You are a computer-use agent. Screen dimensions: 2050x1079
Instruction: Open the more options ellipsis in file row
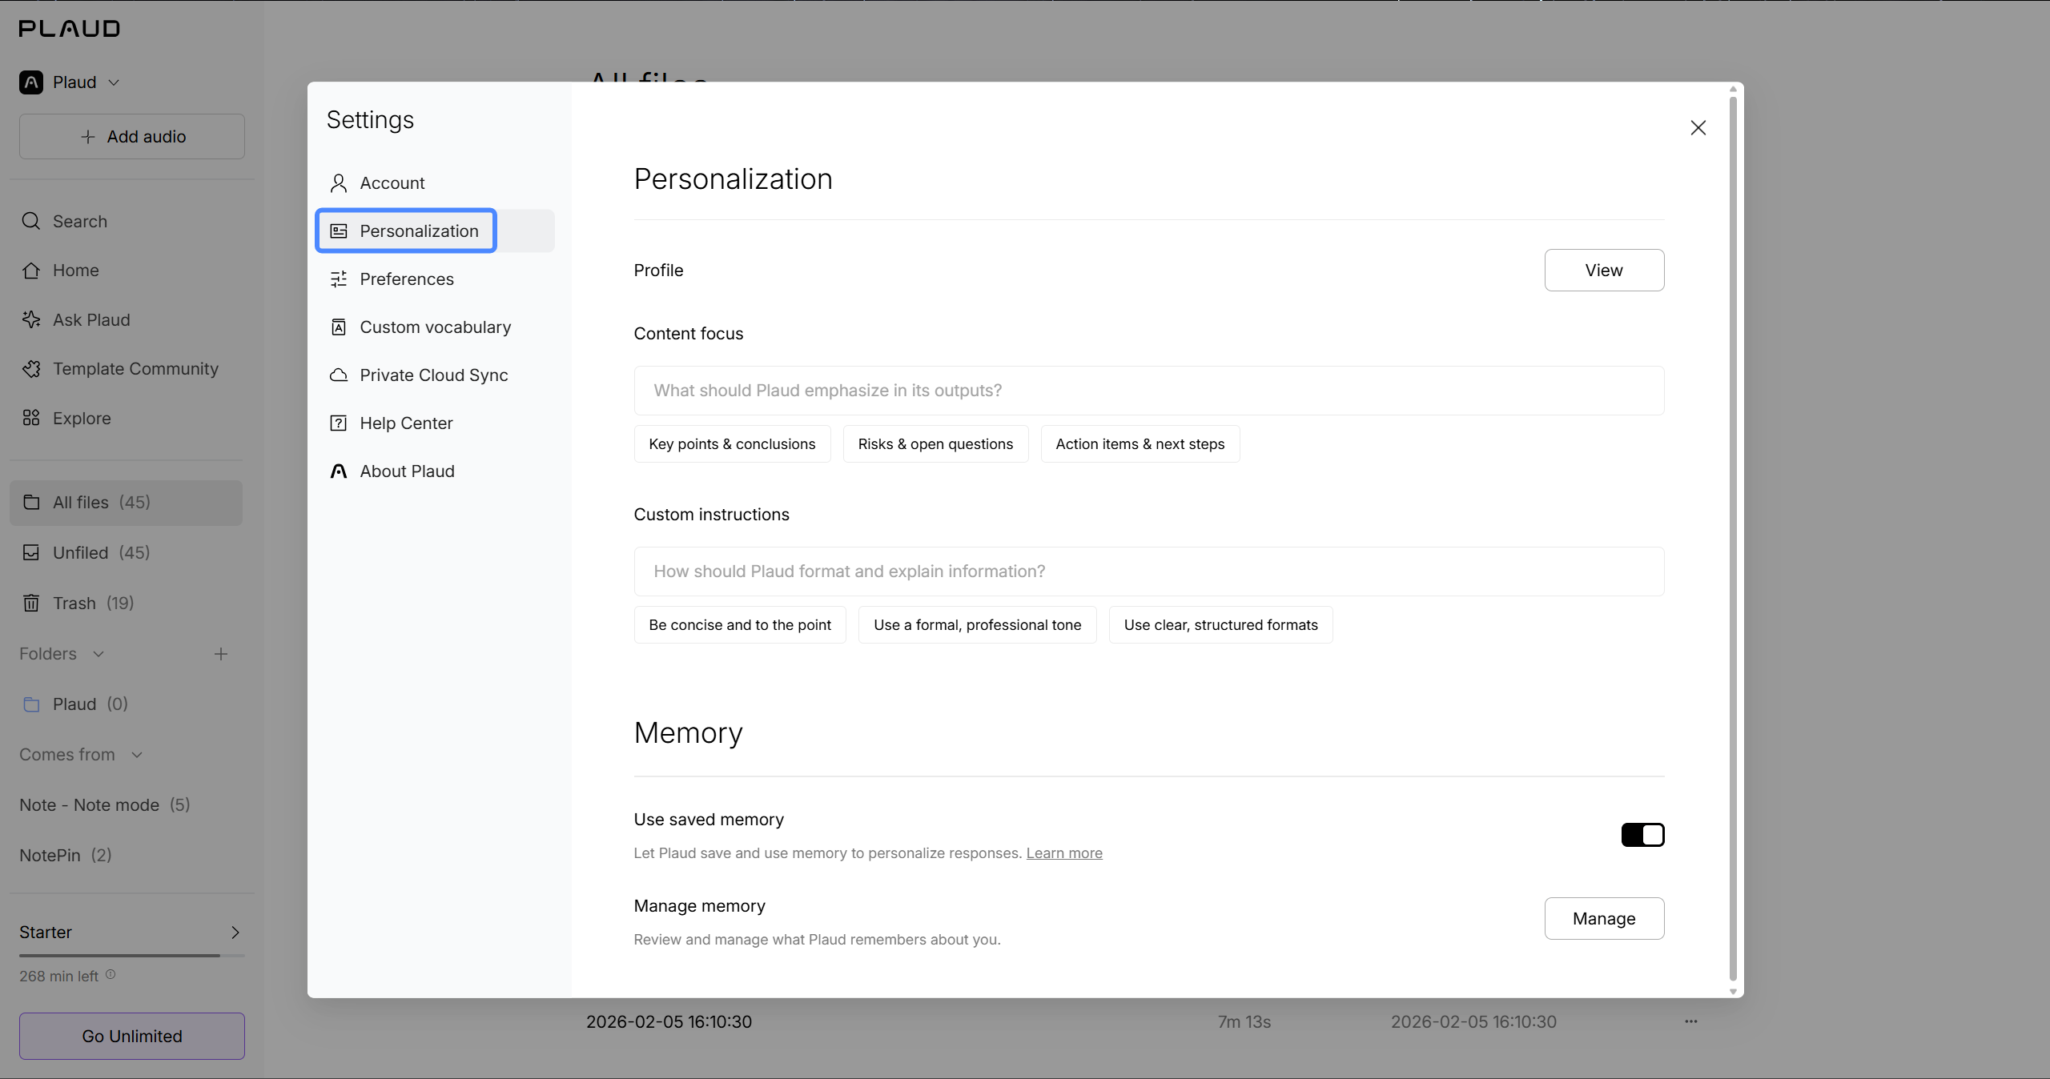coord(1691,1021)
